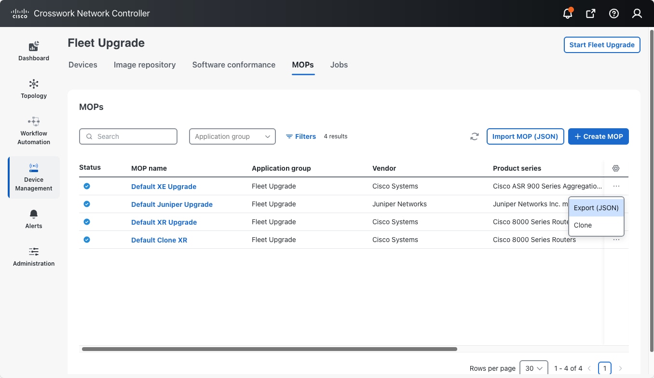The image size is (654, 378).
Task: Click the external link launch icon
Action: click(x=590, y=13)
